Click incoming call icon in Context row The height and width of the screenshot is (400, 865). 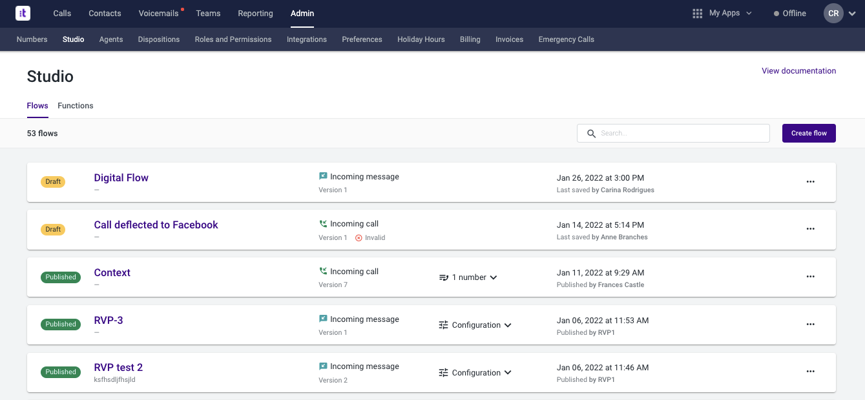323,272
